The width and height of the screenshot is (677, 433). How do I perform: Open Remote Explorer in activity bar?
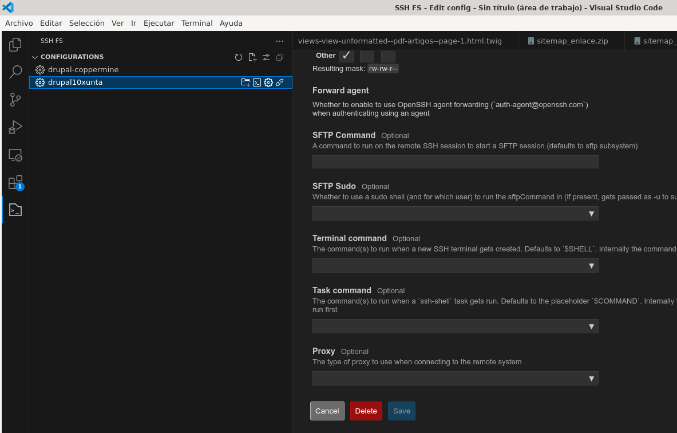click(15, 155)
